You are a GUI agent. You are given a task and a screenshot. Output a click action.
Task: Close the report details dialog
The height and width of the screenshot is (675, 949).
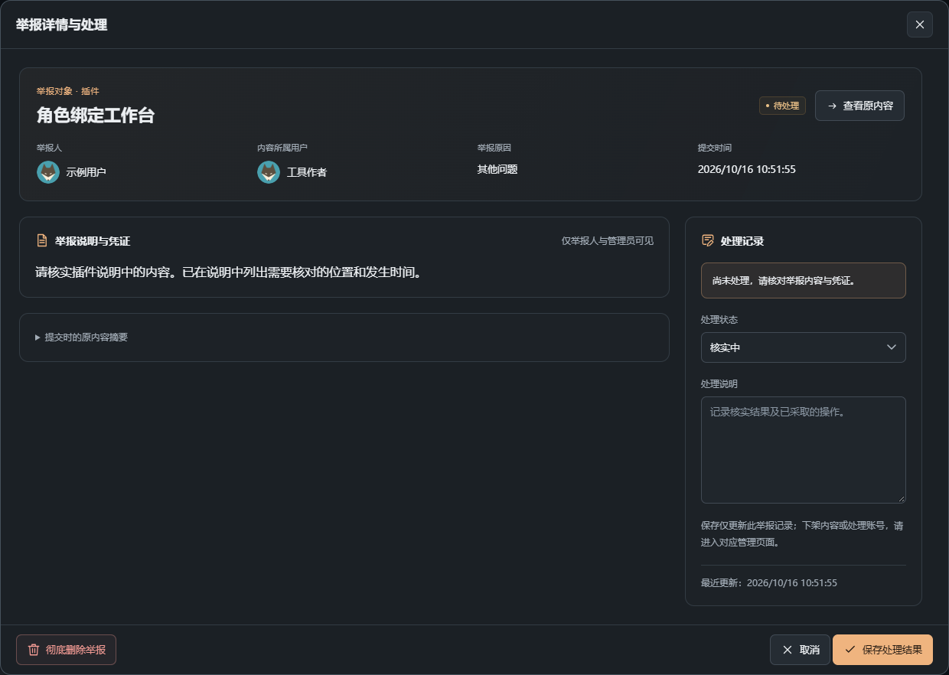(919, 24)
